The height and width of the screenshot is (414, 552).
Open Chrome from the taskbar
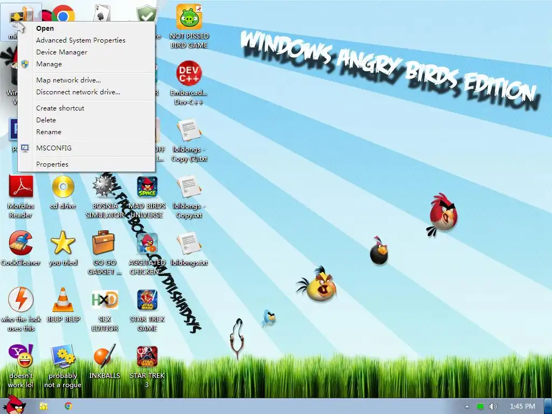click(68, 406)
